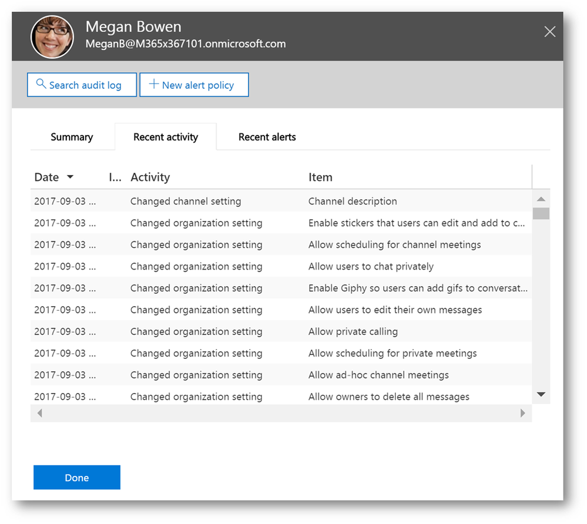This screenshot has height=524, width=587.
Task: Open the Recent alerts tab
Action: pos(267,137)
